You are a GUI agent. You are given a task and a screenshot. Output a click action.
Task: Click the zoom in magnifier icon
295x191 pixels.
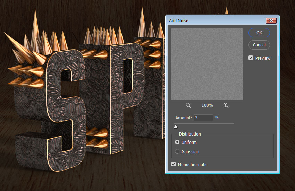(x=226, y=105)
